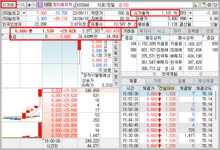Click the vertical 투 button
Viewport: 220px width, 150px height.
pos(116,53)
